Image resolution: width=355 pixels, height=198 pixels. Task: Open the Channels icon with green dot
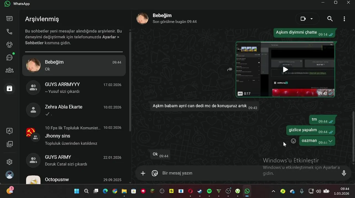pyautogui.click(x=9, y=57)
